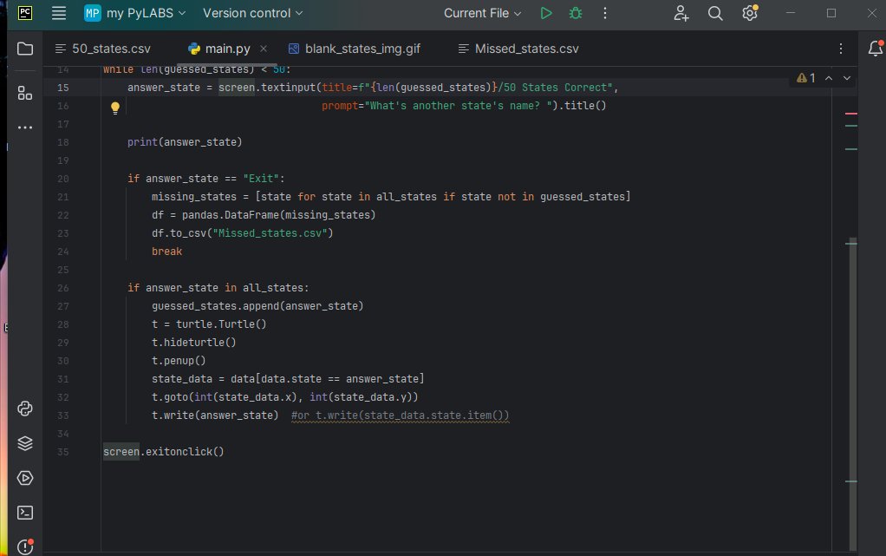The height and width of the screenshot is (556, 886).
Task: Click line number 15 in the gutter
Action: point(62,88)
